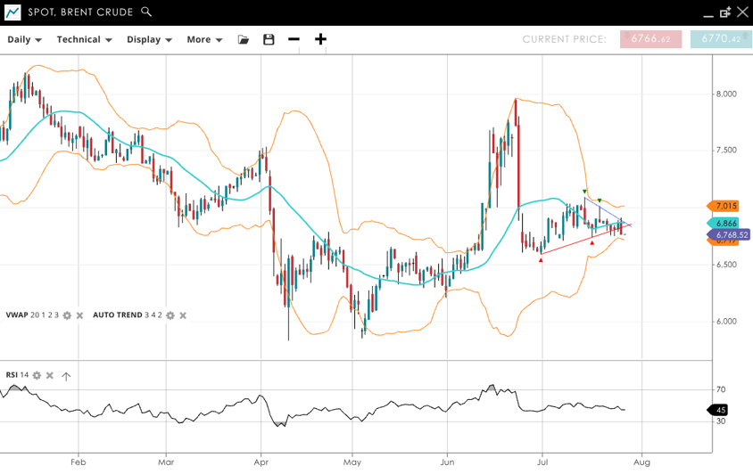Remove the VWAP indicator

[79, 315]
